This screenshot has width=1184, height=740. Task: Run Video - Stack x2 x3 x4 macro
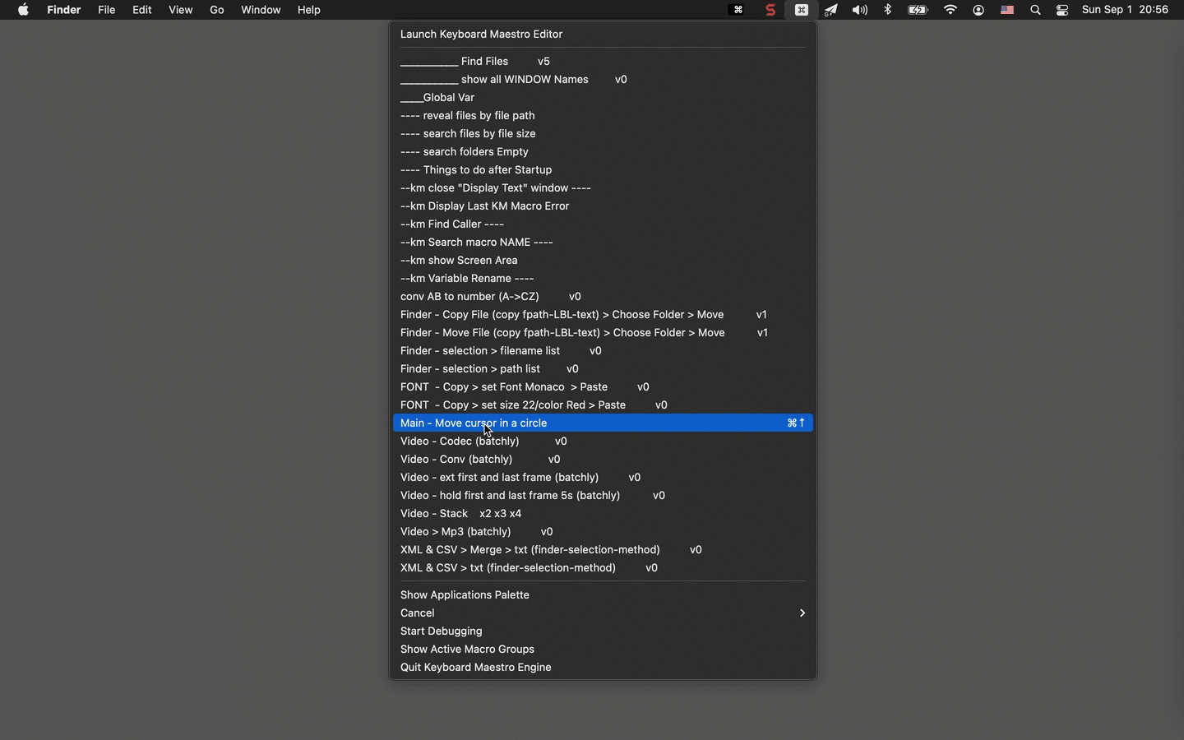click(x=603, y=514)
